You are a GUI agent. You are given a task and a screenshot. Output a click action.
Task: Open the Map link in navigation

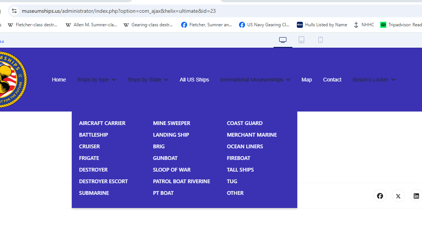[x=307, y=80]
